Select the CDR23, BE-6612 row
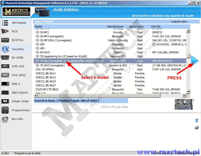 click(x=110, y=77)
